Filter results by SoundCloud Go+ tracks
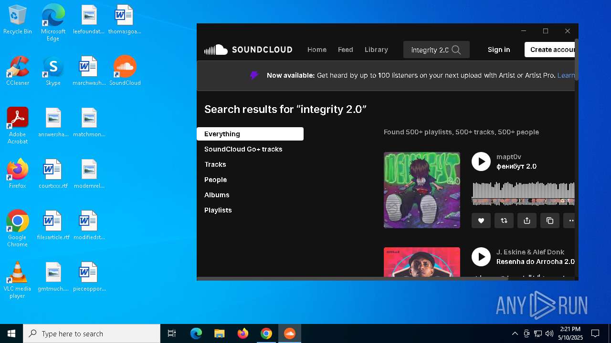611x343 pixels. click(243, 149)
